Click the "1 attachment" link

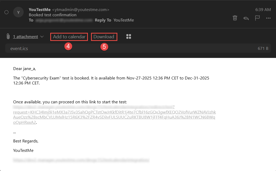click(26, 37)
